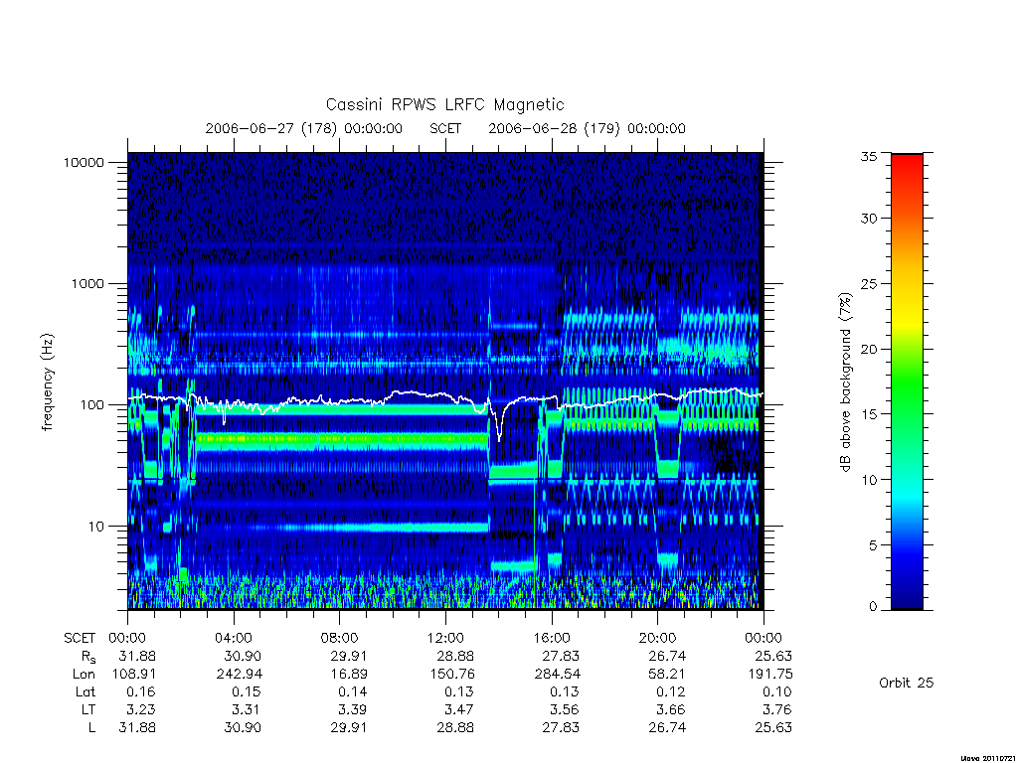This screenshot has height=763, width=1018.
Task: Click the Lon value '58.21'
Action: click(667, 675)
